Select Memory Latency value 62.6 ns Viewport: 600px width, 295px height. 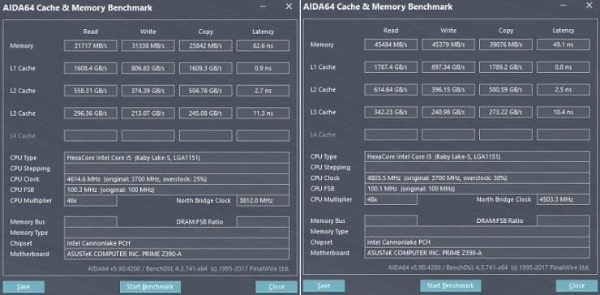pyautogui.click(x=263, y=45)
